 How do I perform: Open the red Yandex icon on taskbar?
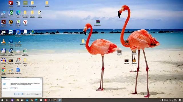[46, 100]
